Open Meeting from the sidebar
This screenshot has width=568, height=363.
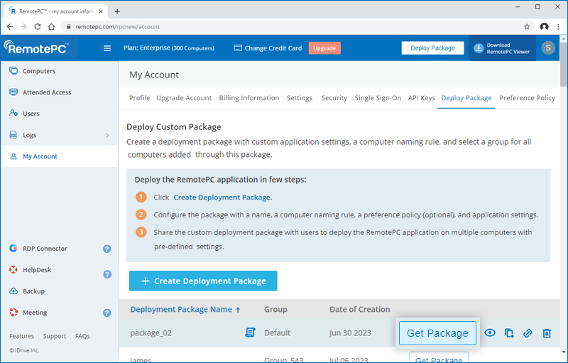pos(35,313)
